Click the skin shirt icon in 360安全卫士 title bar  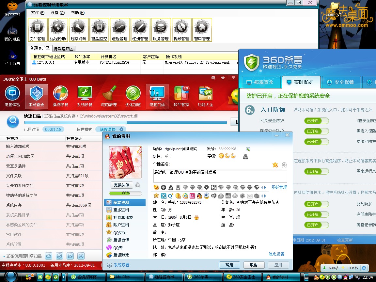pos(223,78)
